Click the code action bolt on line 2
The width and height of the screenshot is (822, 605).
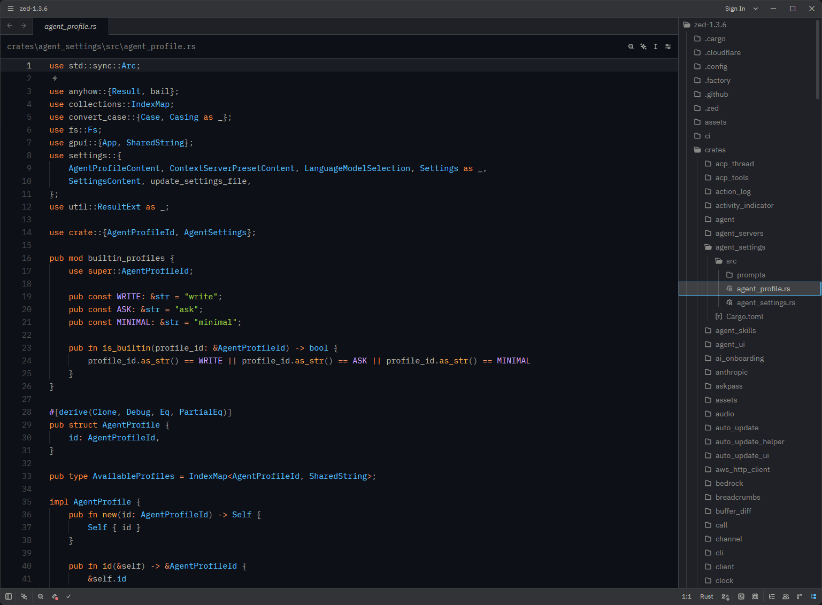point(55,79)
